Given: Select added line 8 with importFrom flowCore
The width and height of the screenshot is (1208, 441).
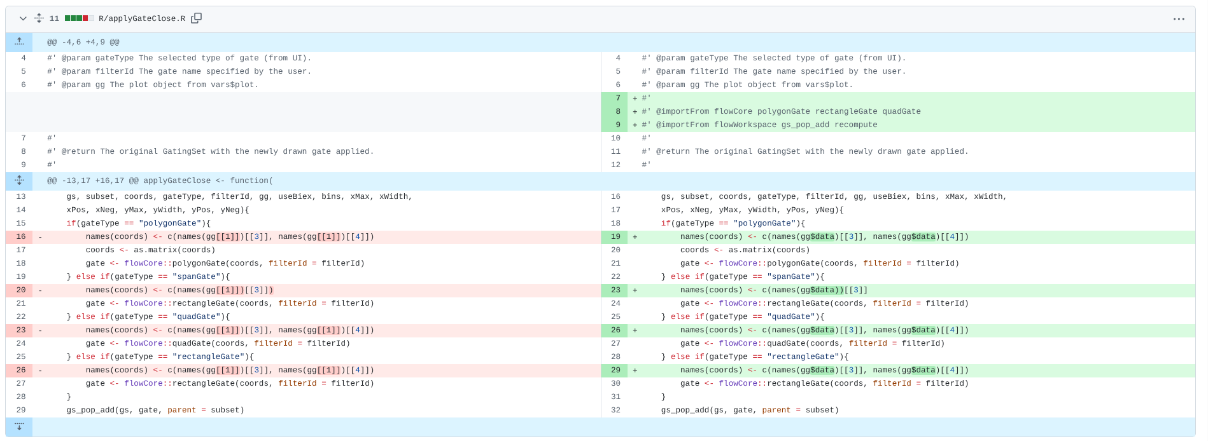Looking at the screenshot, I should tap(615, 111).
